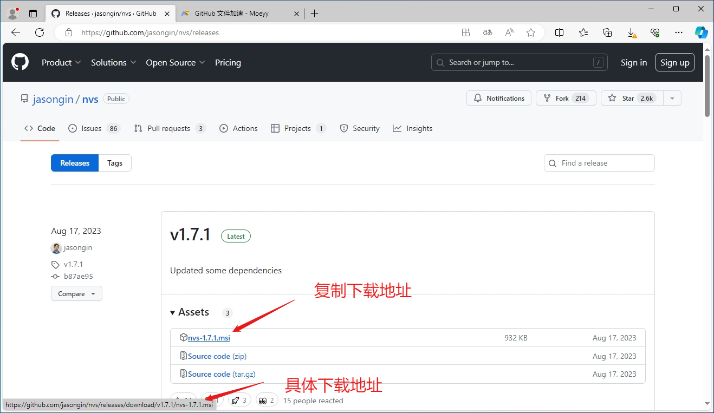This screenshot has width=714, height=413.
Task: Refresh the page with the reload icon
Action: tap(40, 32)
